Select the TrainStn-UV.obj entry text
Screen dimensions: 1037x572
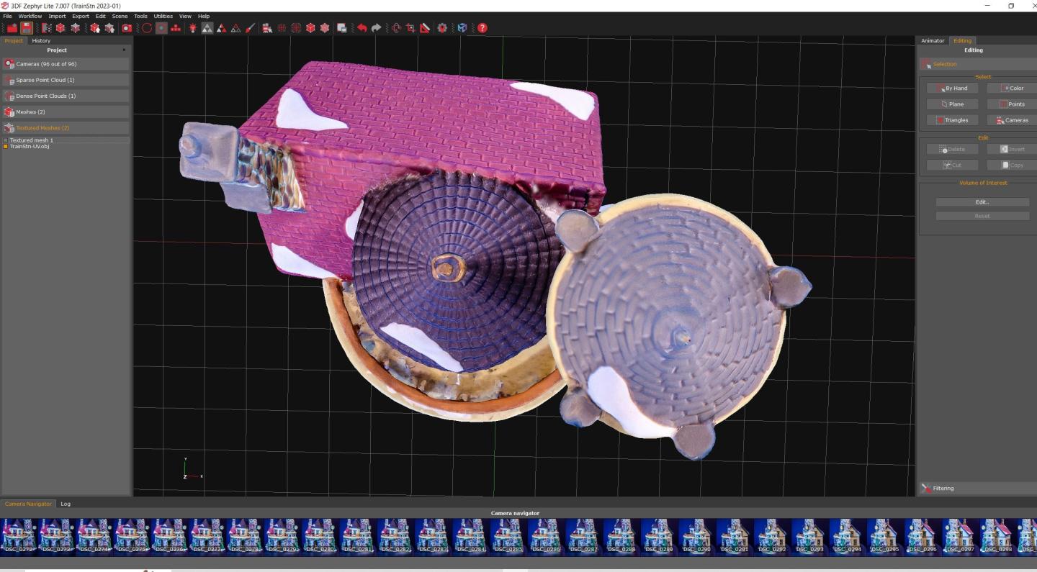click(30, 146)
